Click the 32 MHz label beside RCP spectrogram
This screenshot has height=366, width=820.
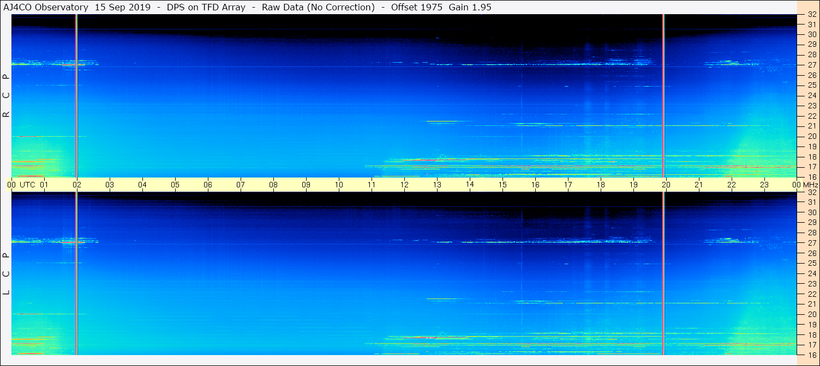tap(811, 15)
